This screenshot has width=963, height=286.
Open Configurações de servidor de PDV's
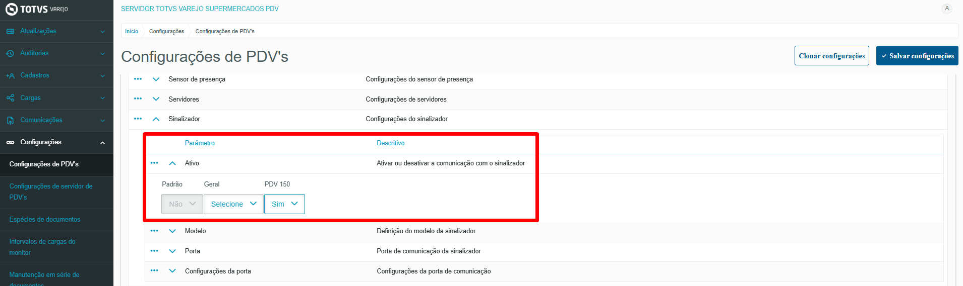pyautogui.click(x=56, y=192)
